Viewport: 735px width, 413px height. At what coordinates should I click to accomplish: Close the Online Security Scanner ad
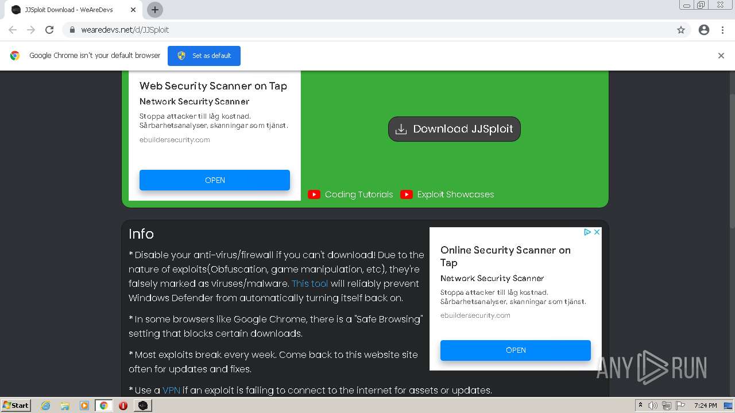click(597, 232)
